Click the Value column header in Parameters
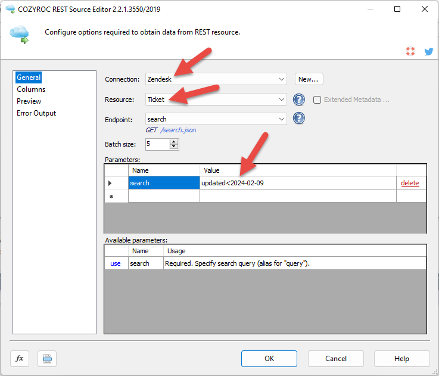 point(298,170)
